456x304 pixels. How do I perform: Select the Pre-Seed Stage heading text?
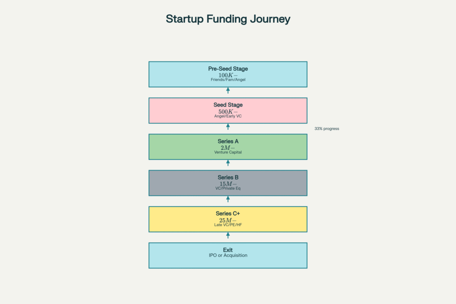click(x=228, y=69)
